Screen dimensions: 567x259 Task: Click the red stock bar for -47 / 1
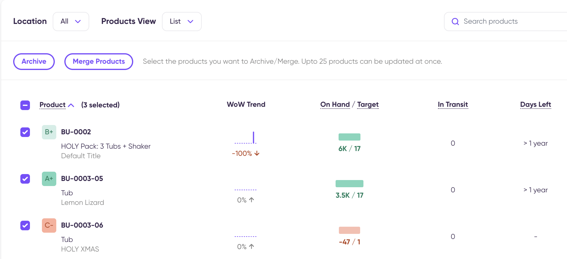click(x=349, y=230)
